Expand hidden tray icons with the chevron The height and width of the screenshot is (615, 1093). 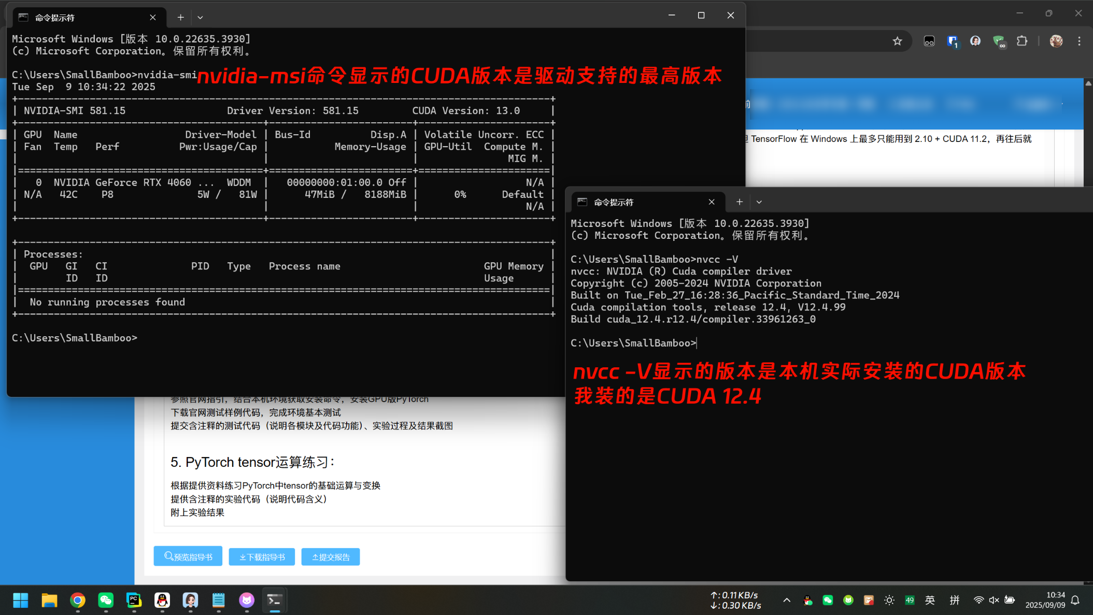point(787,600)
